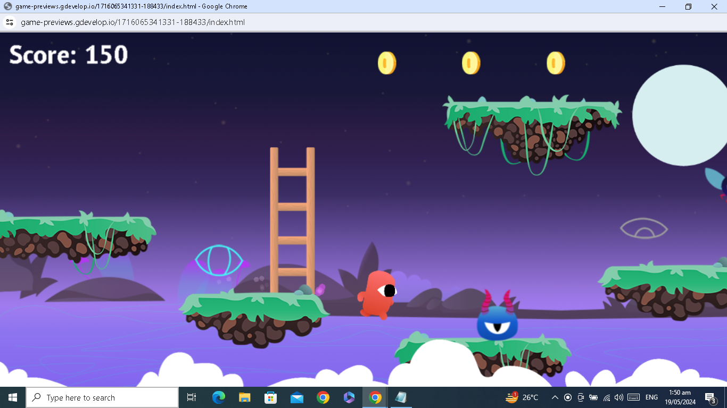The image size is (727, 408).
Task: Click the leftmost coin above the platform
Action: click(386, 62)
